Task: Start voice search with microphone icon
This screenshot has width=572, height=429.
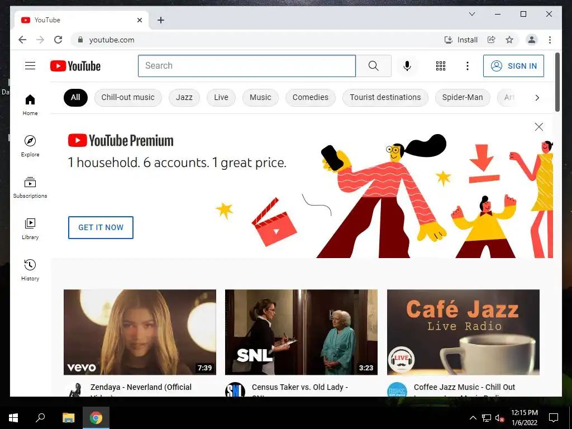Action: [x=407, y=66]
